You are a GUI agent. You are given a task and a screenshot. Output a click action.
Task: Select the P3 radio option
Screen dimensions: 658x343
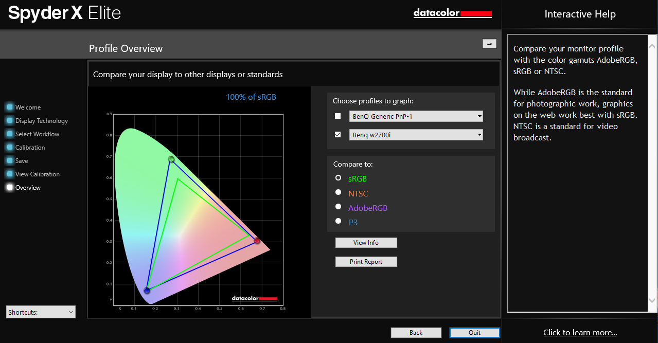338,221
